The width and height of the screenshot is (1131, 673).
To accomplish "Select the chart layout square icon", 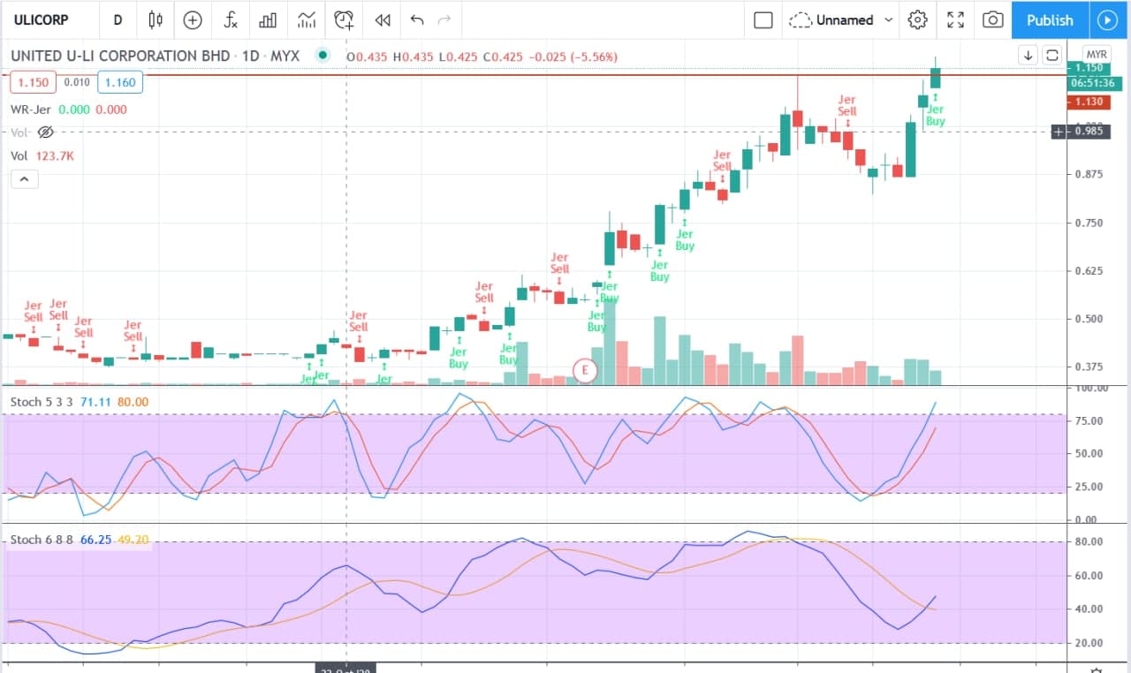I will click(763, 19).
